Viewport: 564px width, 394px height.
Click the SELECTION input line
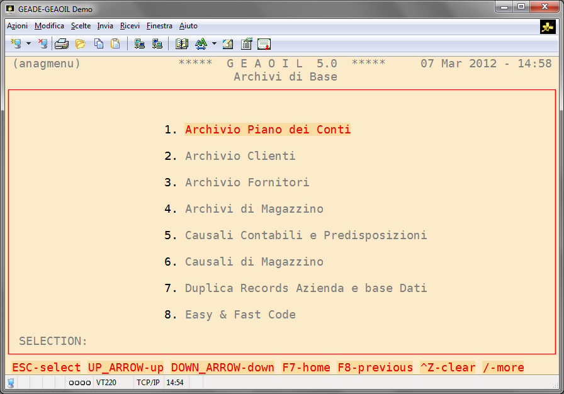pyautogui.click(x=189, y=341)
